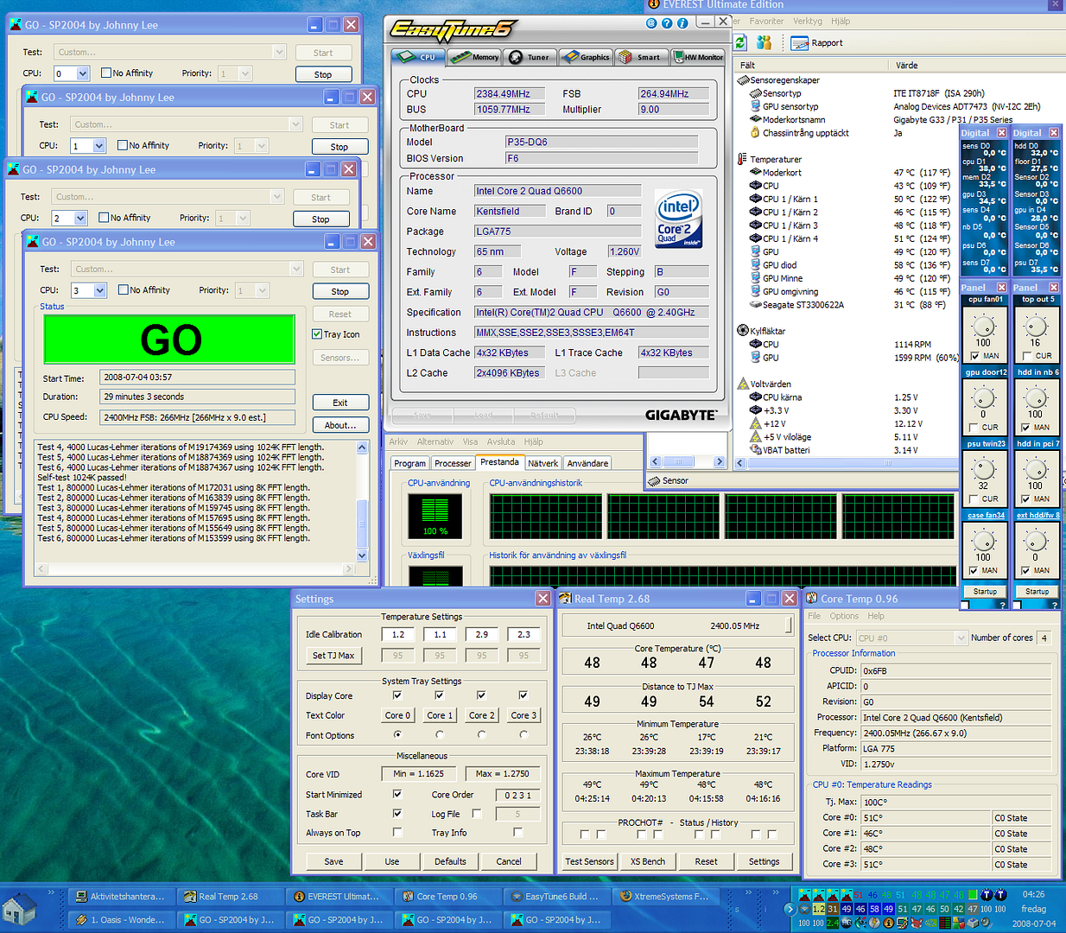Click the Sensoregenskaper chip icon in EVEREST

coord(743,80)
